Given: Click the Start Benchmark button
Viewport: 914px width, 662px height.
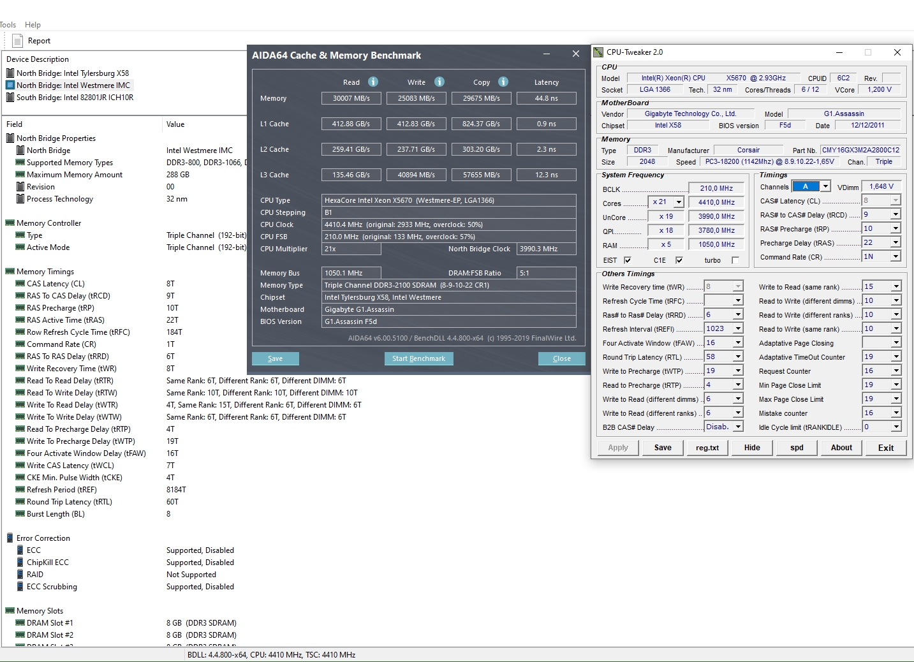Looking at the screenshot, I should tap(418, 358).
